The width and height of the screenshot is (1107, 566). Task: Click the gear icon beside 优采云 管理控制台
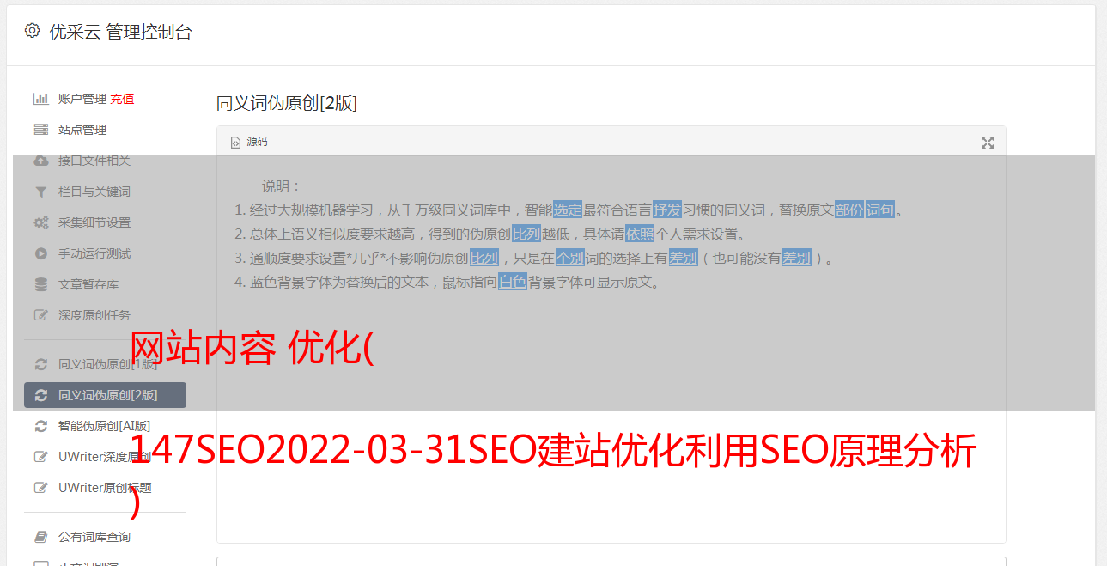[32, 31]
